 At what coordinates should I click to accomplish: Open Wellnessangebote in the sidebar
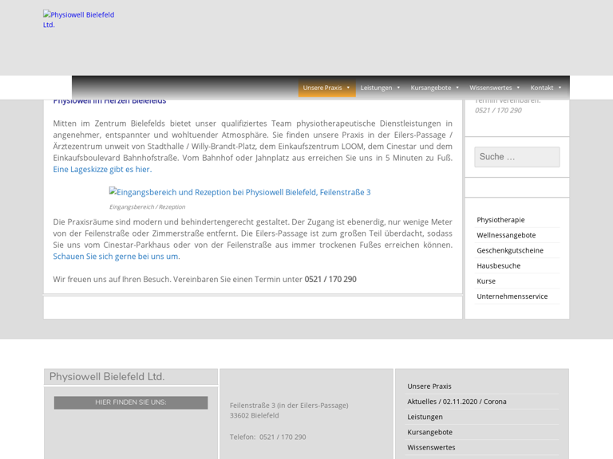click(x=506, y=235)
